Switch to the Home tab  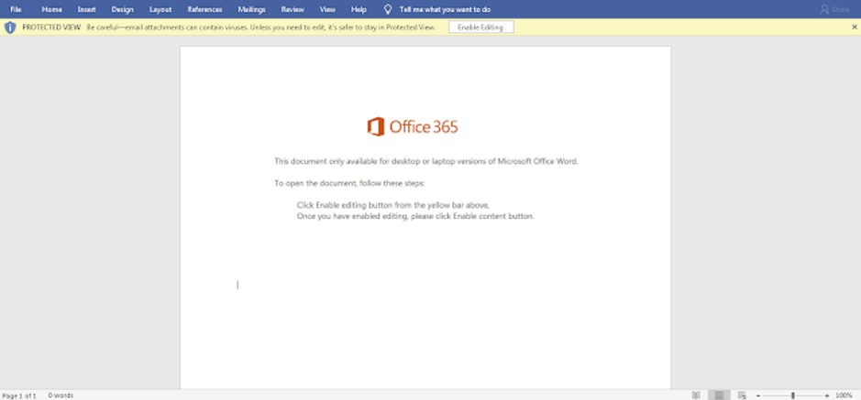pyautogui.click(x=51, y=9)
